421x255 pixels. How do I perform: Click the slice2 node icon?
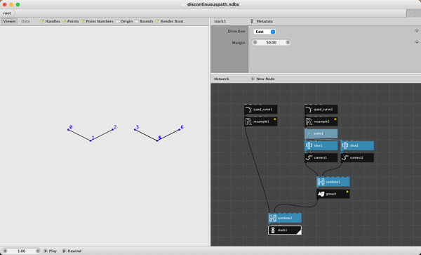coord(345,145)
